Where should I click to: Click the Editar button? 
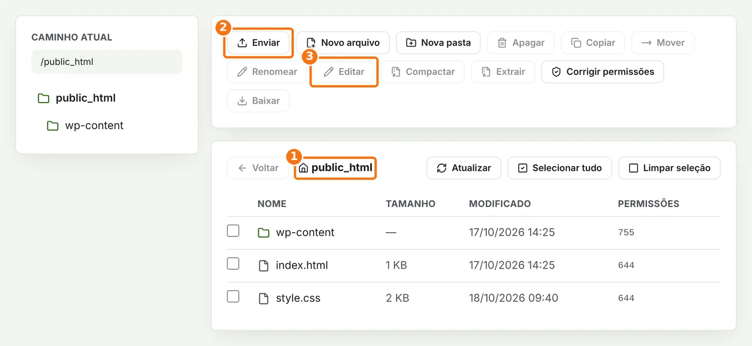tap(344, 71)
